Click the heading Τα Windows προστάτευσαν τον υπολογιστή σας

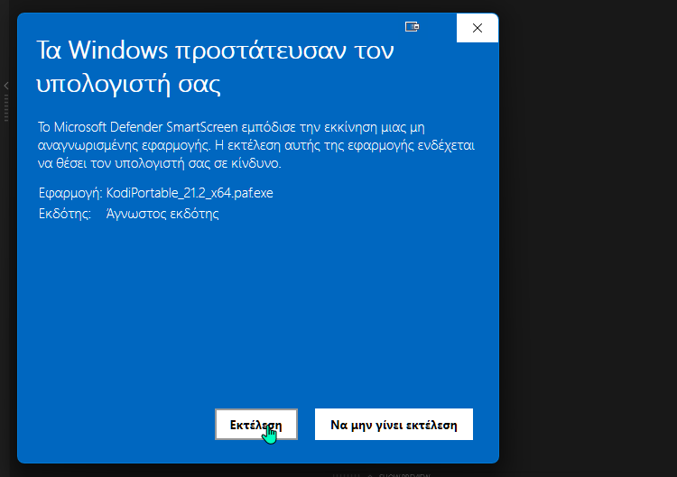[x=215, y=67]
